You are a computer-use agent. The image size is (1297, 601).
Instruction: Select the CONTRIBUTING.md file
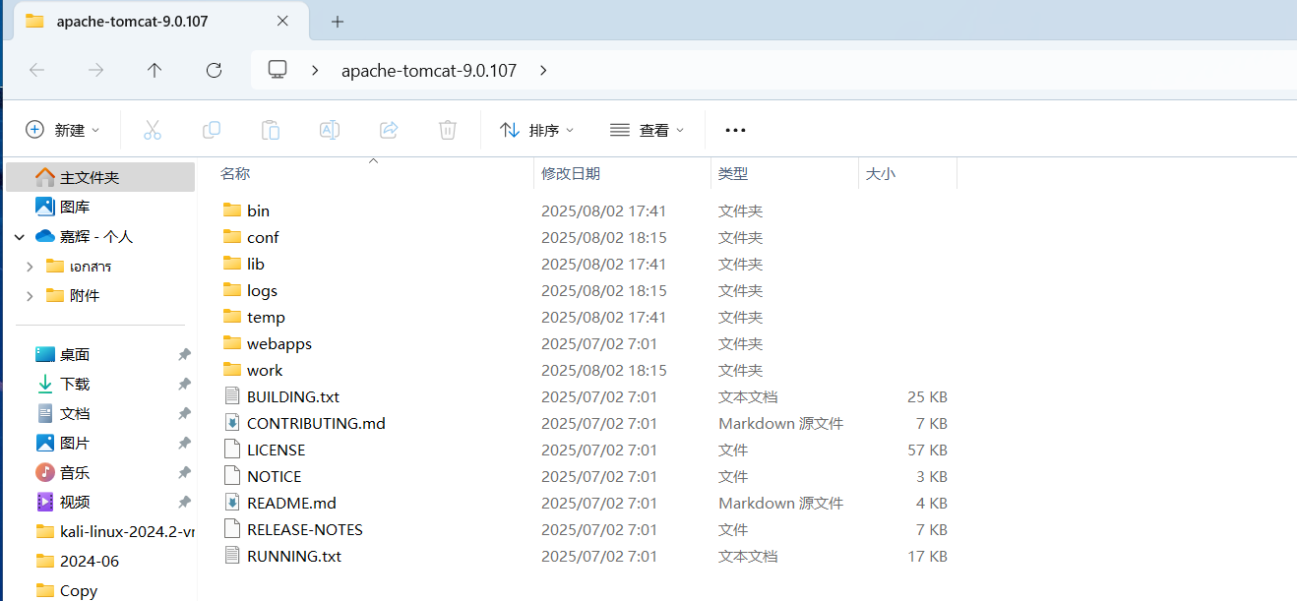pyautogui.click(x=316, y=423)
